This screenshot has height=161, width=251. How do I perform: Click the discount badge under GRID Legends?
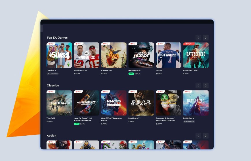coord(131,74)
